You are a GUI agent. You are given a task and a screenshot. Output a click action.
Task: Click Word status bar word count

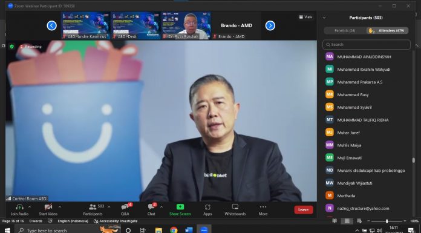tap(36, 221)
